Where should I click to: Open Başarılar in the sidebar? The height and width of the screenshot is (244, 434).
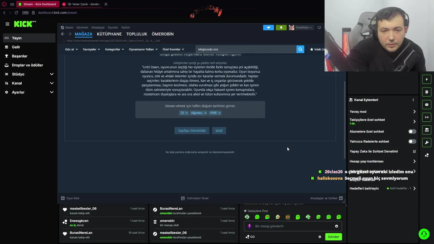pos(29,56)
